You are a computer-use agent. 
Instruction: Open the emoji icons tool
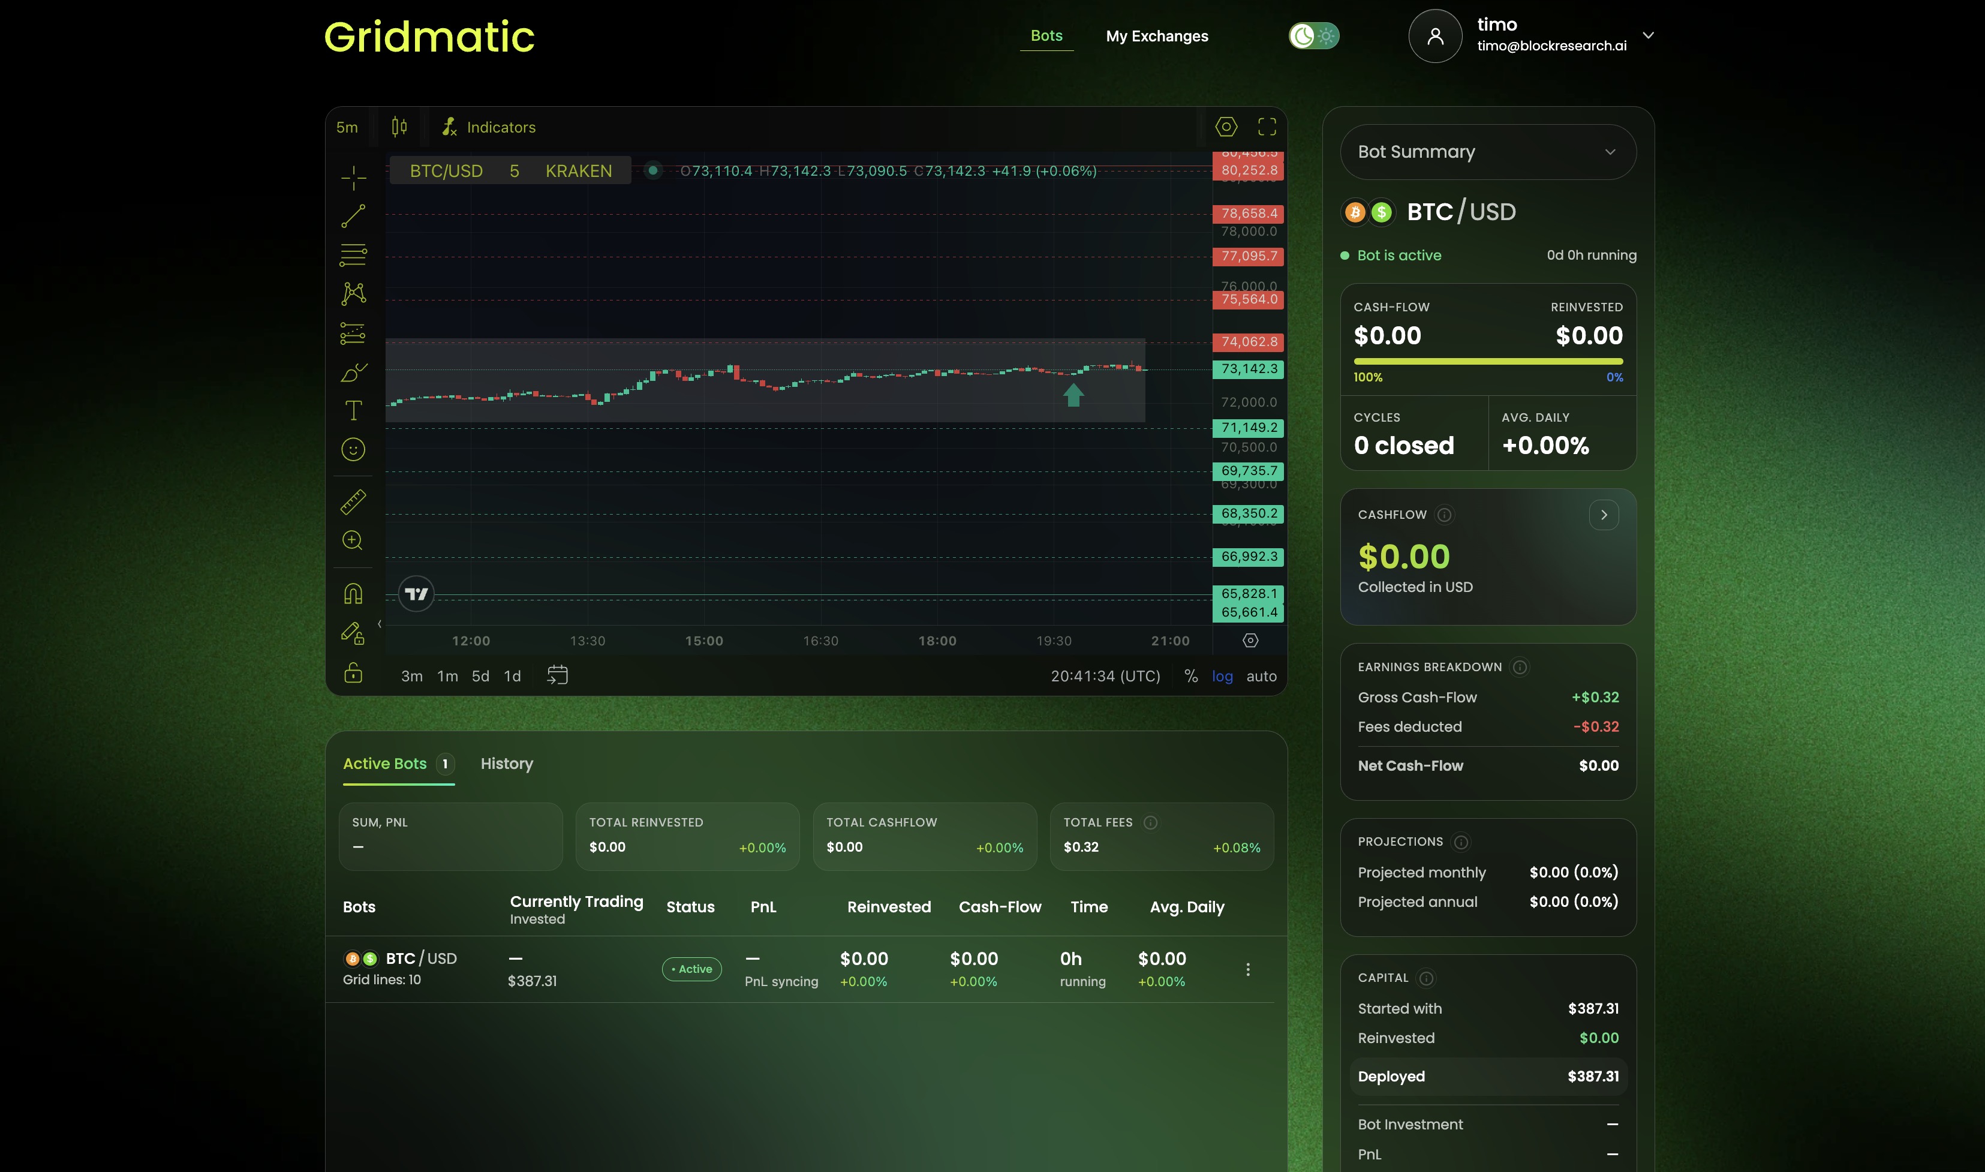click(x=353, y=449)
